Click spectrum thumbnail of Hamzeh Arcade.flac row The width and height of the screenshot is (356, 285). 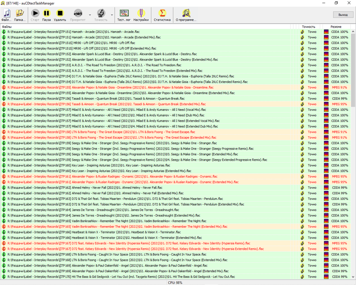tap(326, 32)
